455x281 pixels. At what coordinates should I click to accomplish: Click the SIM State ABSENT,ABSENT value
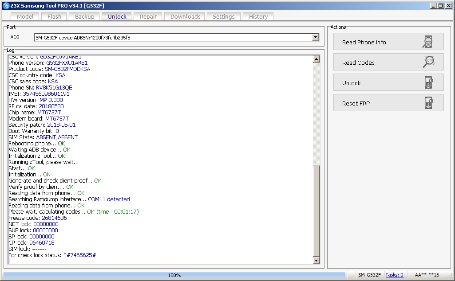(57, 137)
